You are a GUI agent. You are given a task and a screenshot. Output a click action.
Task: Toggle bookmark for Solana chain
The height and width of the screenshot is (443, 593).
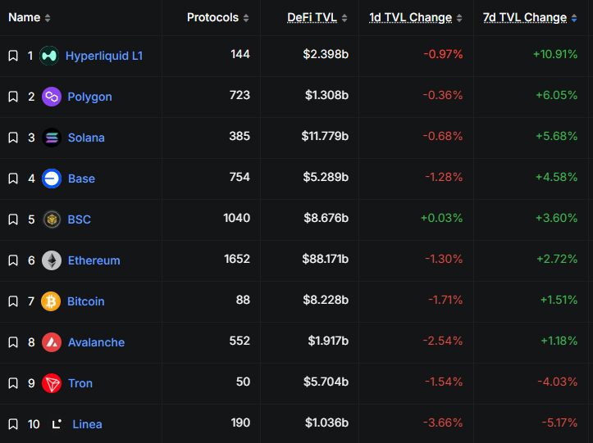pos(13,138)
